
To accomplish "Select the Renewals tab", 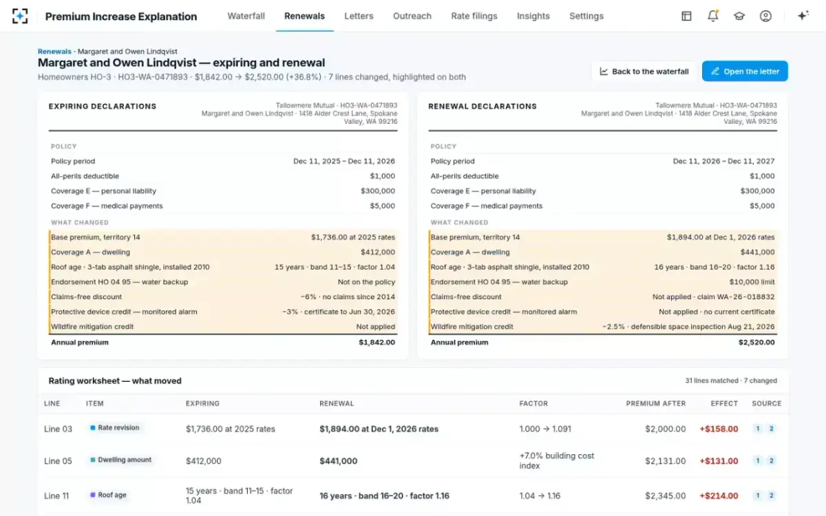I will 304,16.
